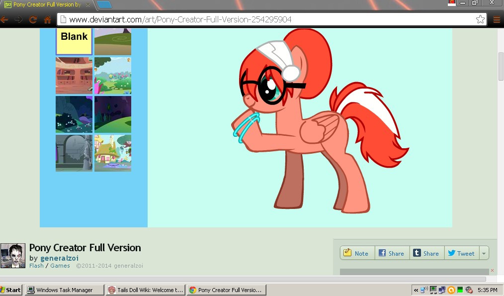Reload the page with the refresh icon
The height and width of the screenshot is (296, 504).
tap(33, 19)
